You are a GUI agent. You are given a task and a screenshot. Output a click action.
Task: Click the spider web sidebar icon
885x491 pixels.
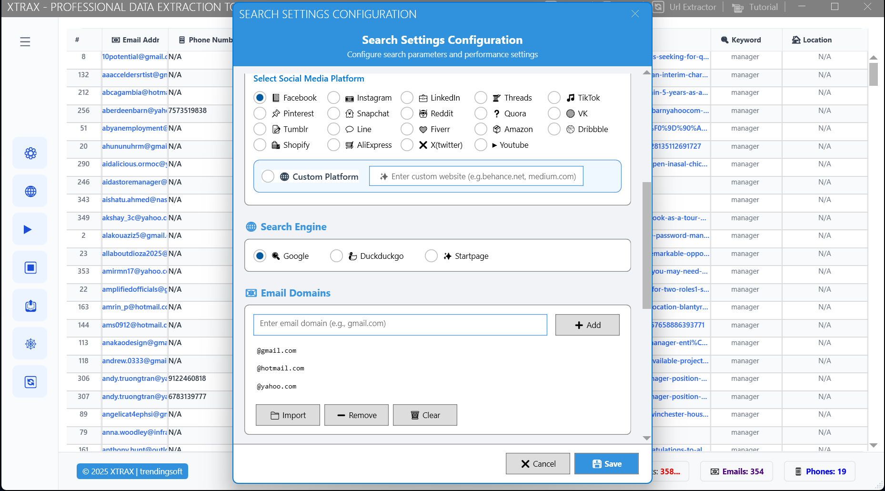pos(30,344)
